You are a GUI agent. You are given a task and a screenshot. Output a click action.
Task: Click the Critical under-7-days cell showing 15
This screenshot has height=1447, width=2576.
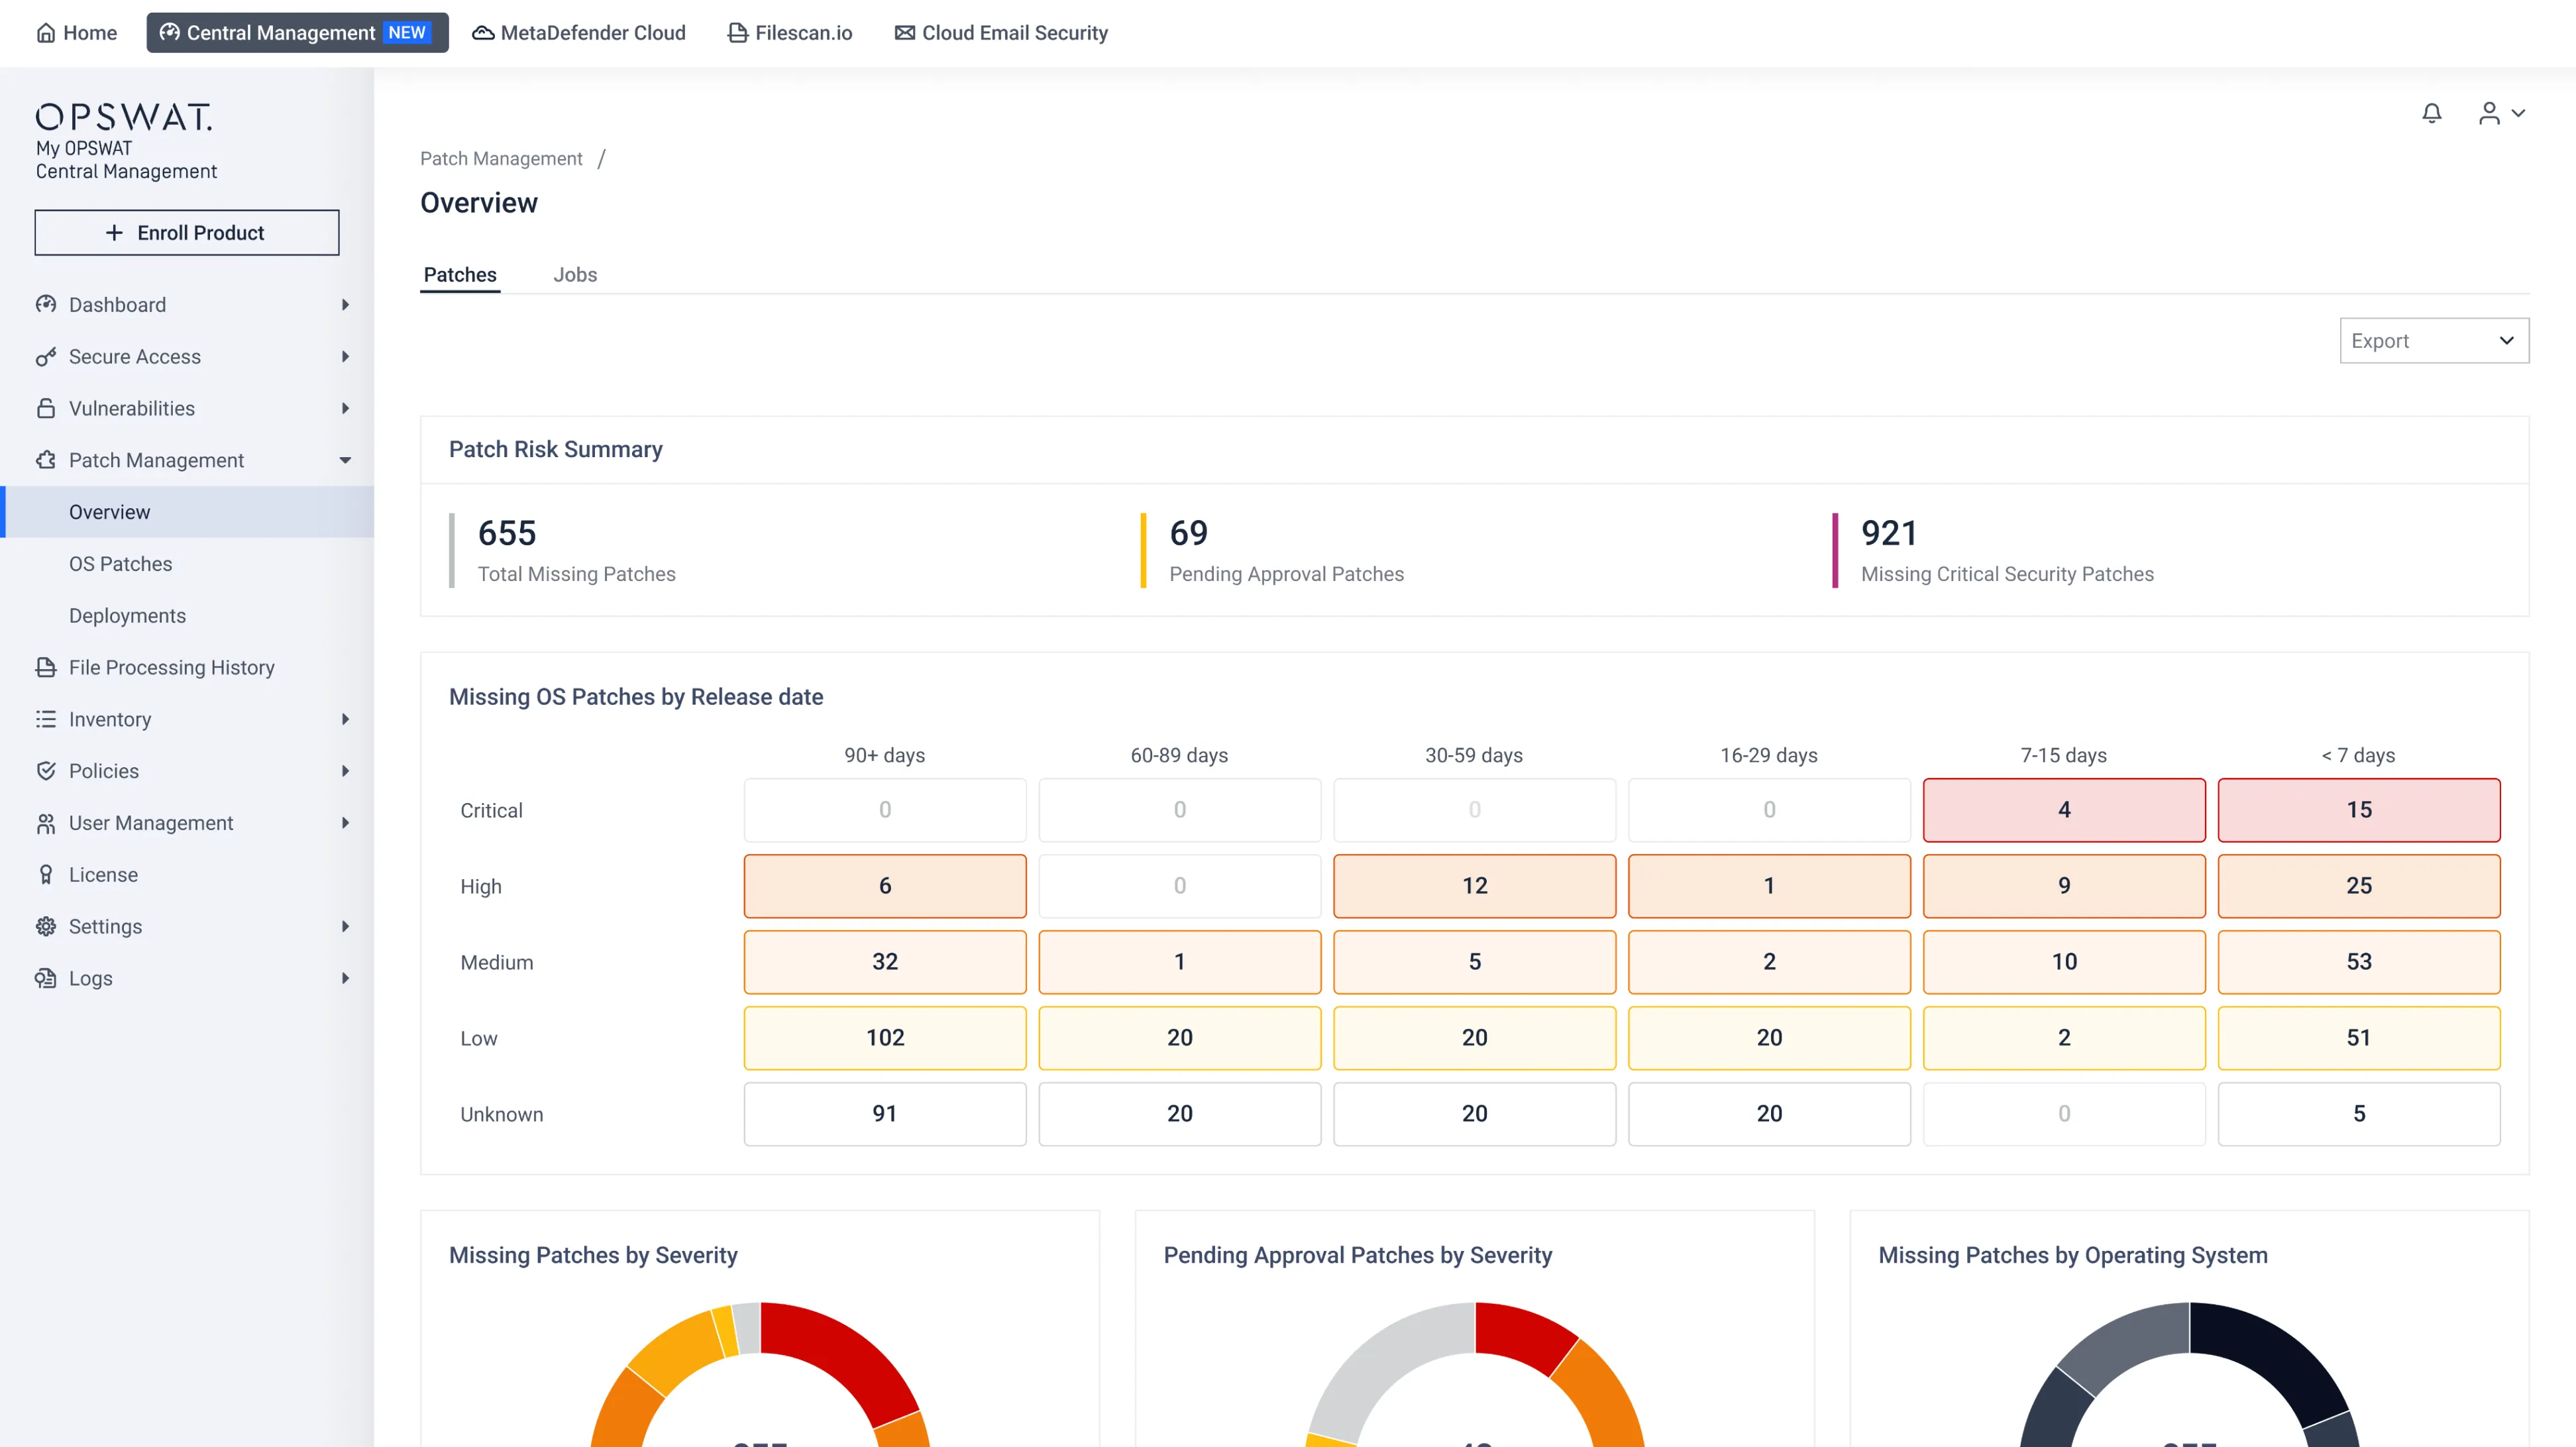pyautogui.click(x=2358, y=809)
